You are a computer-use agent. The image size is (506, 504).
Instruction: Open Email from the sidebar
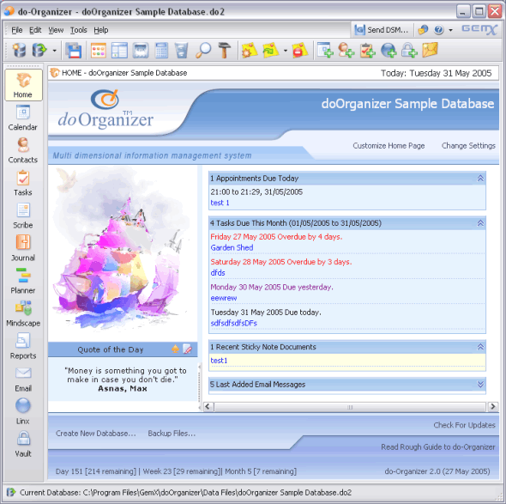coord(23,379)
